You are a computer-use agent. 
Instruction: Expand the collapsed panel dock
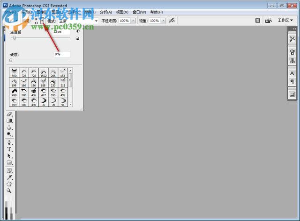(x=294, y=29)
